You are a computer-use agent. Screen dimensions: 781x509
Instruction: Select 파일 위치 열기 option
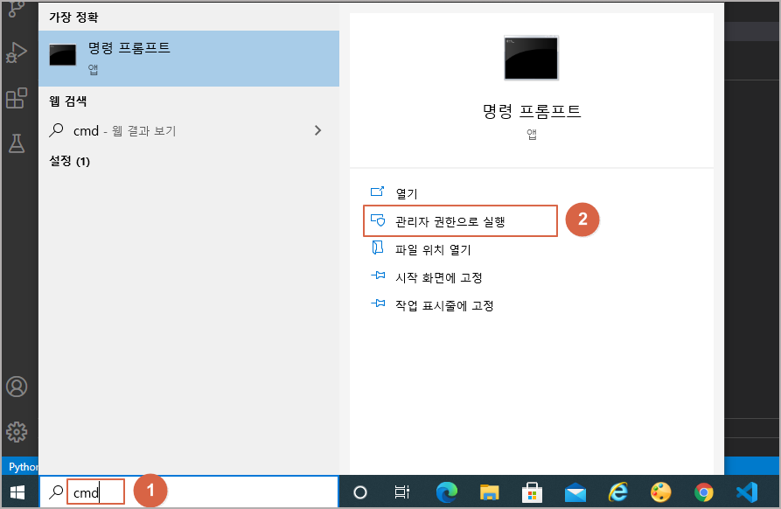pos(433,249)
